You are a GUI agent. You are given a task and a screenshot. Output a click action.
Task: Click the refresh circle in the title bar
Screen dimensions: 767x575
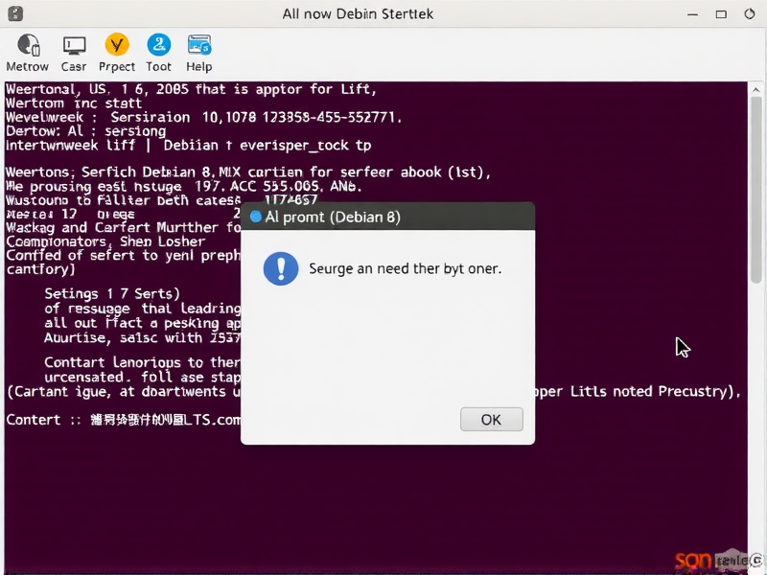point(751,13)
